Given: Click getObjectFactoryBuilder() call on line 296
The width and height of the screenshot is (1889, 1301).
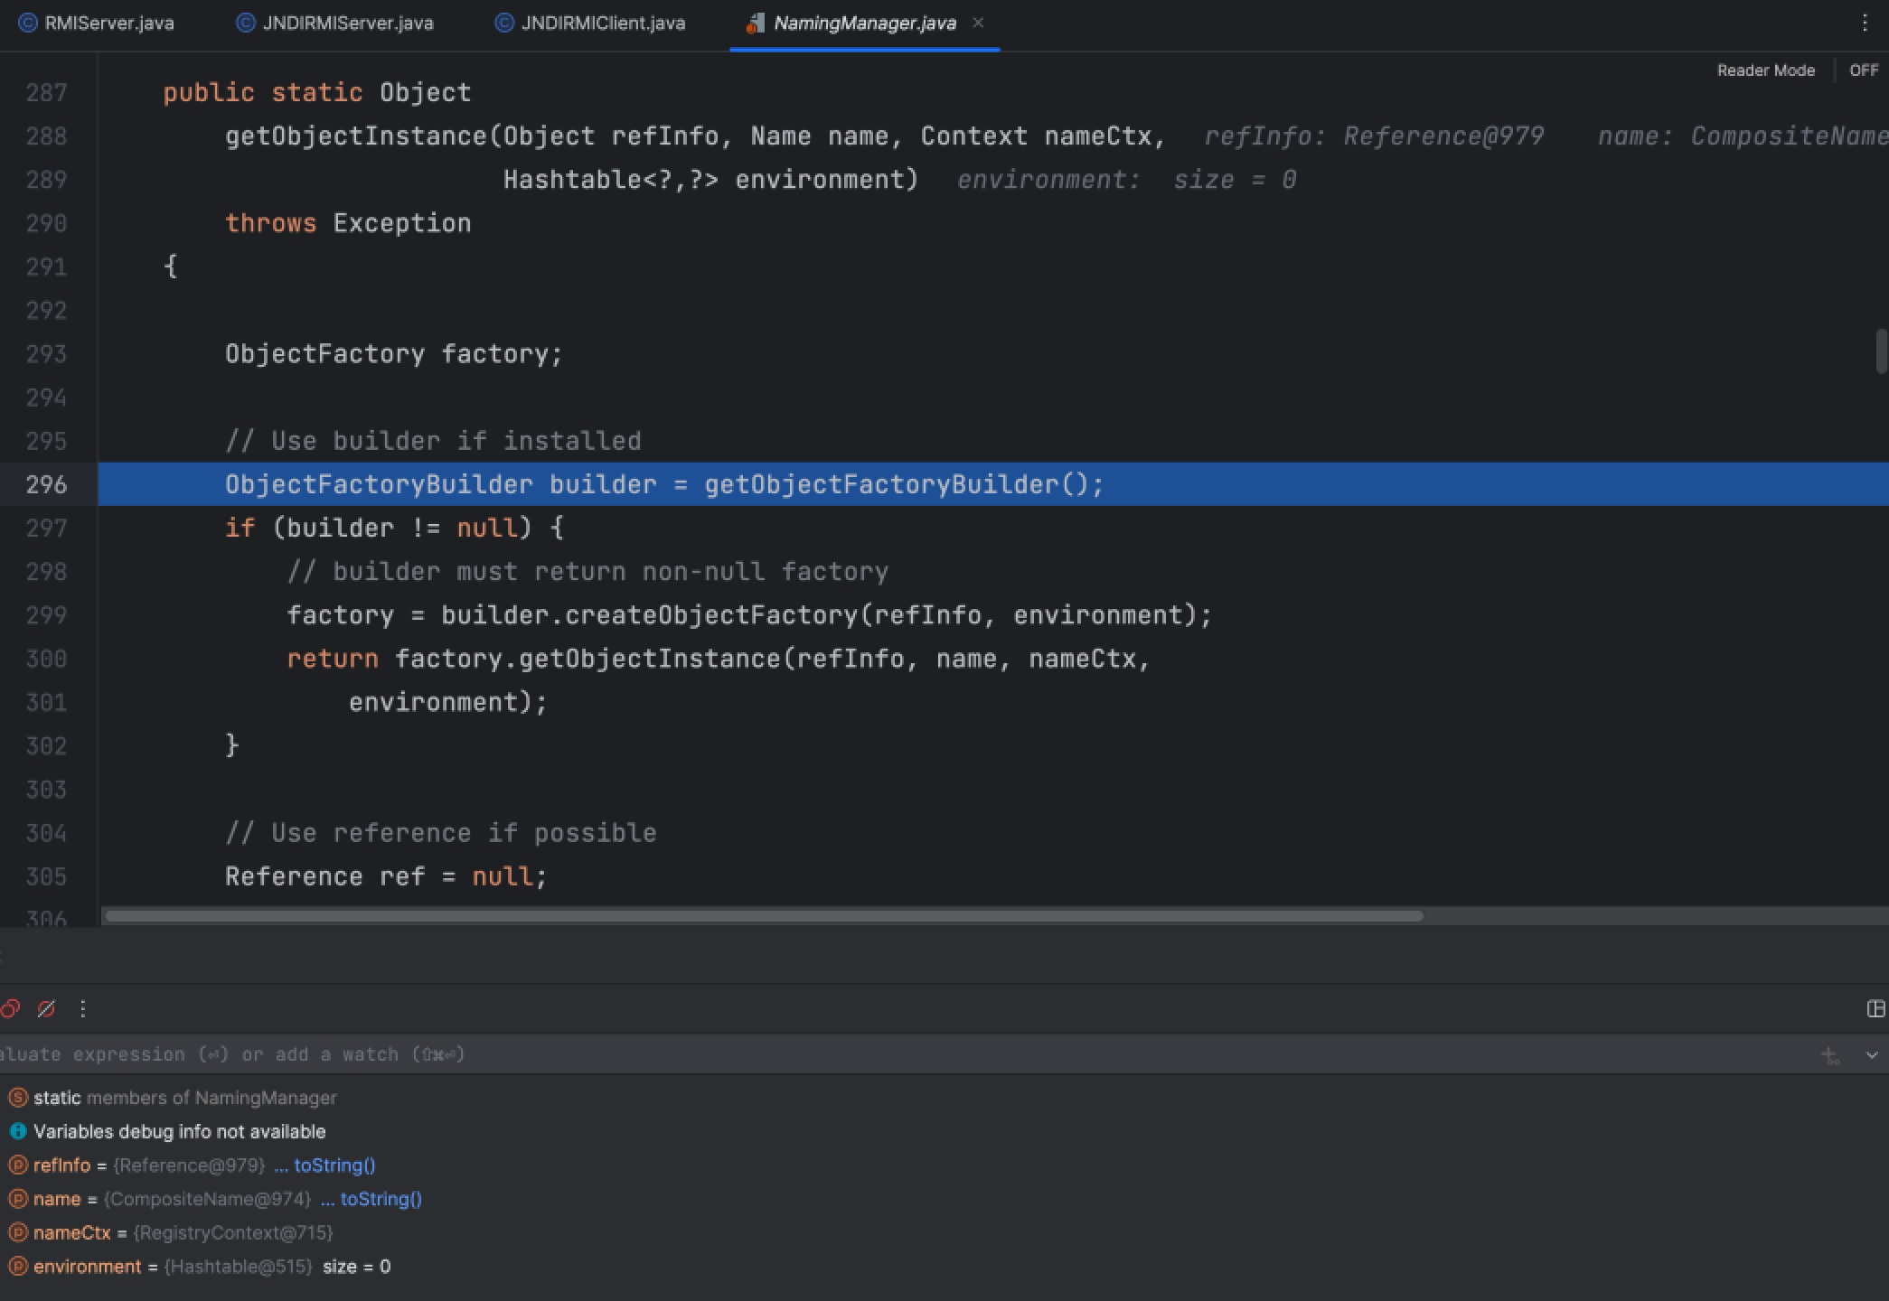Looking at the screenshot, I should [x=904, y=484].
